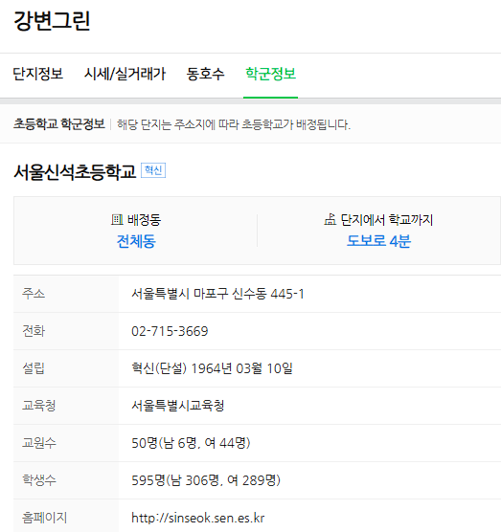This screenshot has width=501, height=532.
Task: Select the address 서울특별시 마포구 신수동 445-1
Action: tap(217, 294)
